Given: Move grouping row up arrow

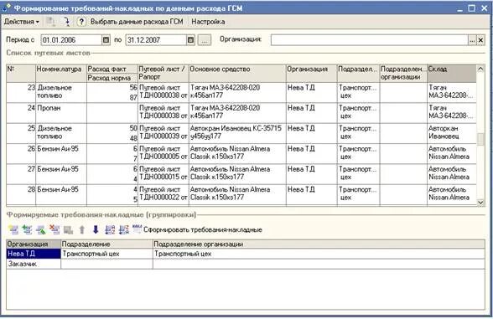Looking at the screenshot, I should pos(82,229).
